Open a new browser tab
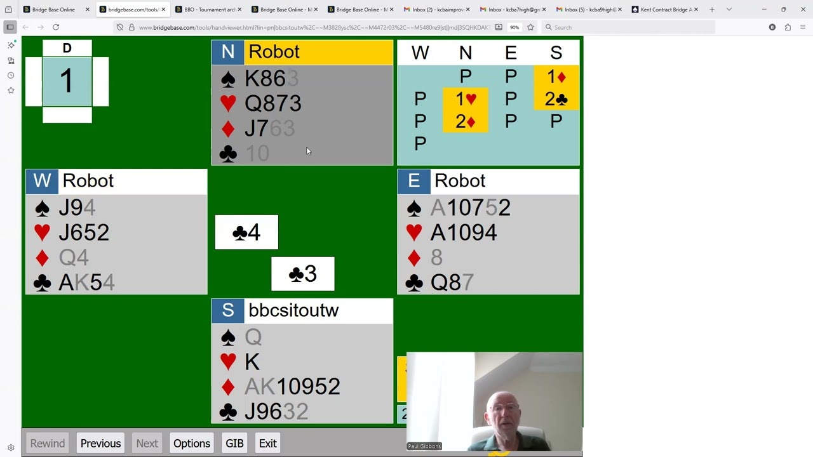Screen dimensions: 813x457 pyautogui.click(x=712, y=10)
